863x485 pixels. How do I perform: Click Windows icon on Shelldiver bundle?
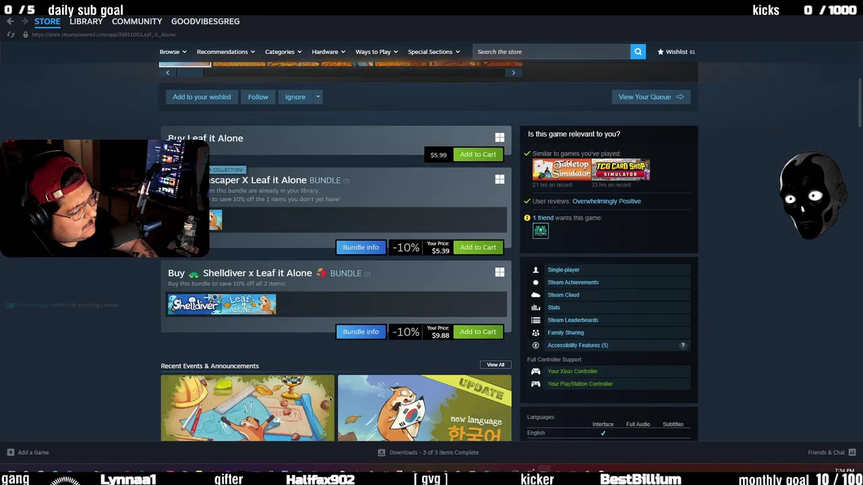tap(500, 272)
